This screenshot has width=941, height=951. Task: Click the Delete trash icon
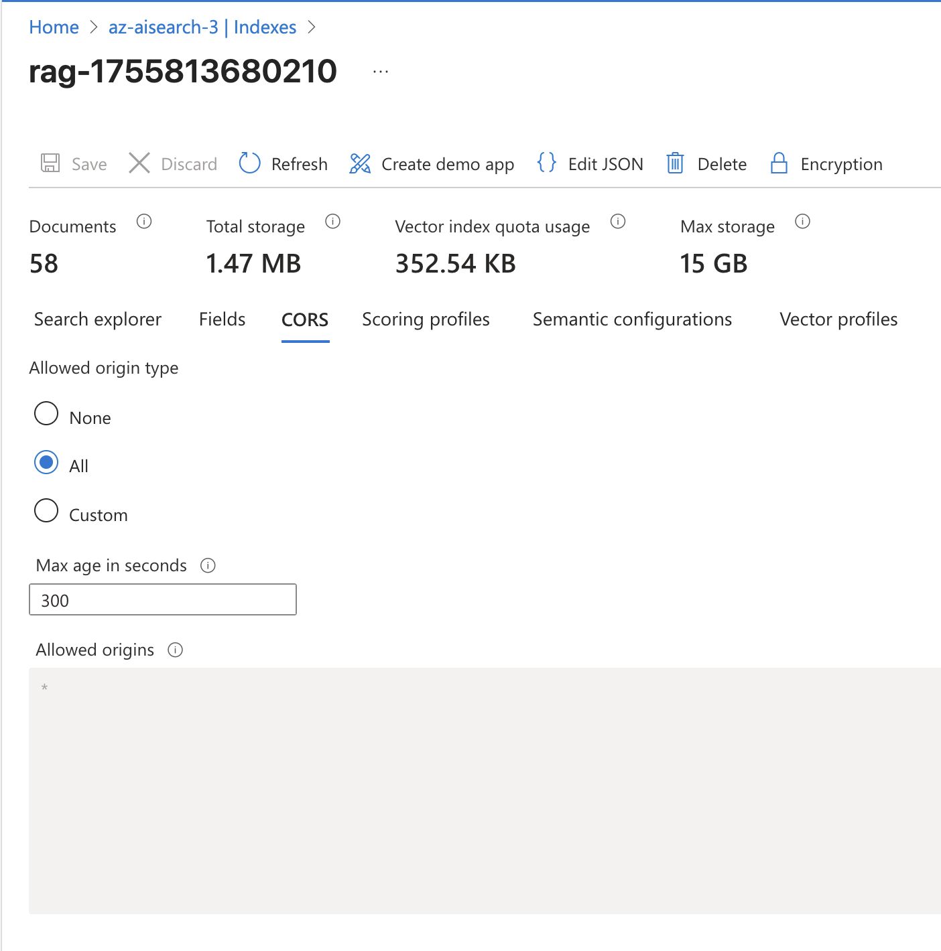click(676, 163)
